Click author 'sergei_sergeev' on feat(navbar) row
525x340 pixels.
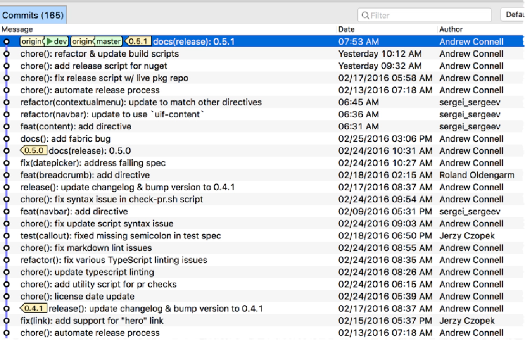point(470,212)
